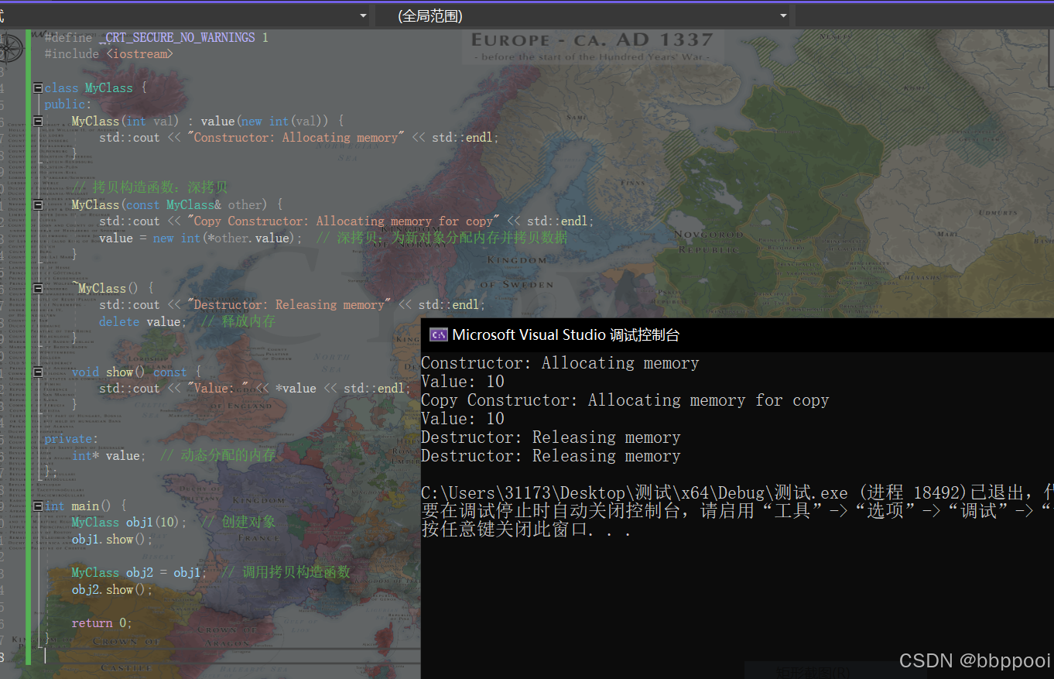Collapse the int main() function block
This screenshot has width=1054, height=679.
click(x=38, y=506)
